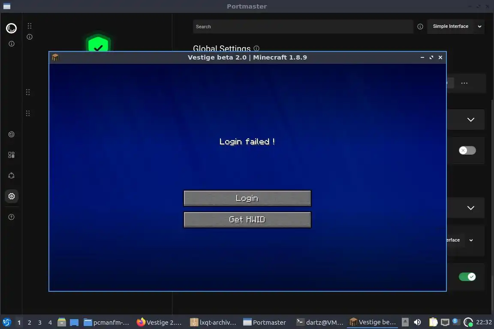Open the LXQt start menu icon
Image resolution: width=494 pixels, height=329 pixels.
[x=6, y=322]
